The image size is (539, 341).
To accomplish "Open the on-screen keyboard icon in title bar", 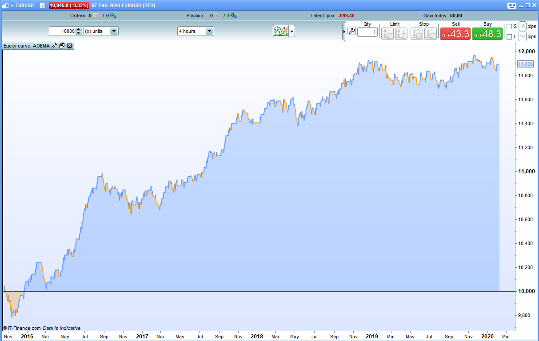I will pos(511,5).
